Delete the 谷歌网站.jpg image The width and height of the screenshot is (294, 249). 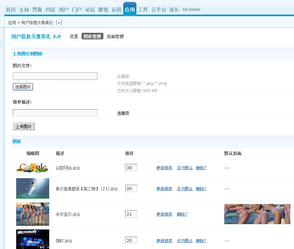tap(202, 168)
